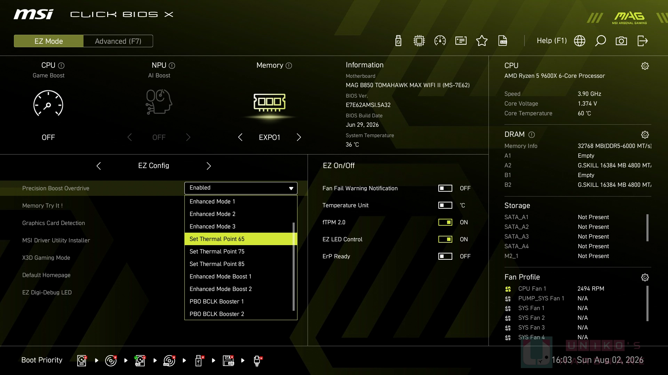Viewport: 668px width, 375px height.
Task: Select the first boot priority hard disk icon
Action: 82,360
